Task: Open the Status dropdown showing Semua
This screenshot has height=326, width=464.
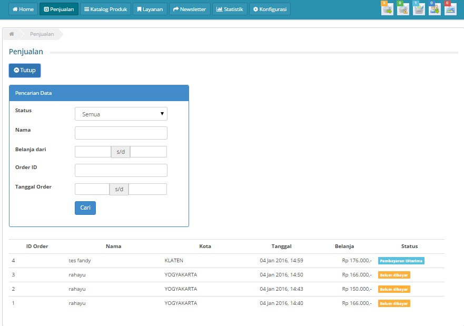Action: [x=121, y=114]
